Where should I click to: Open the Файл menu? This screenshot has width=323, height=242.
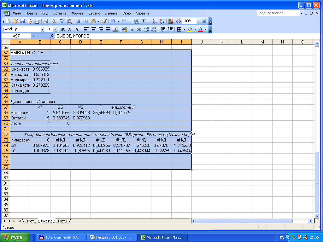pos(16,13)
